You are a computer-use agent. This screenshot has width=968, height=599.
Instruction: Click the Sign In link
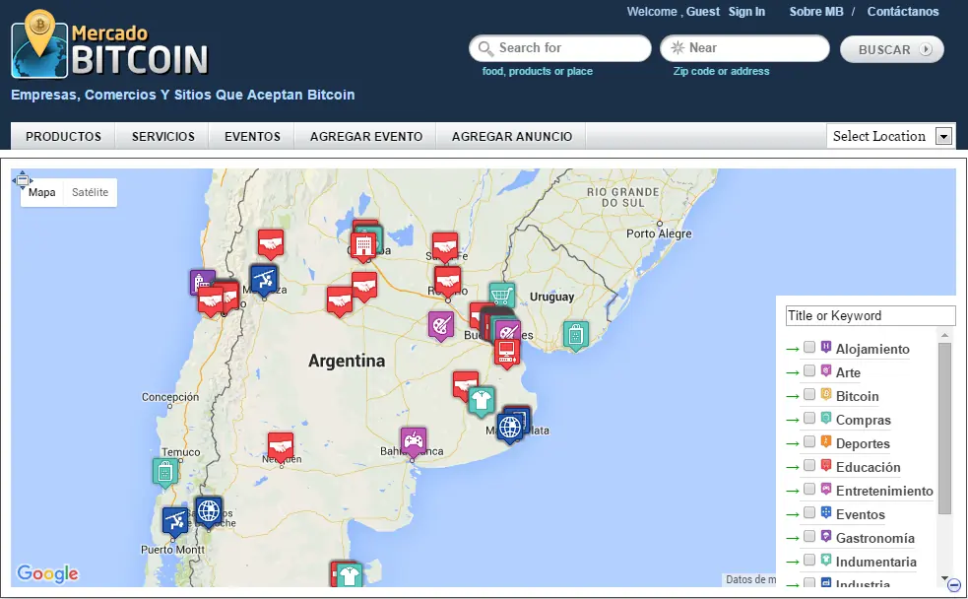point(746,11)
